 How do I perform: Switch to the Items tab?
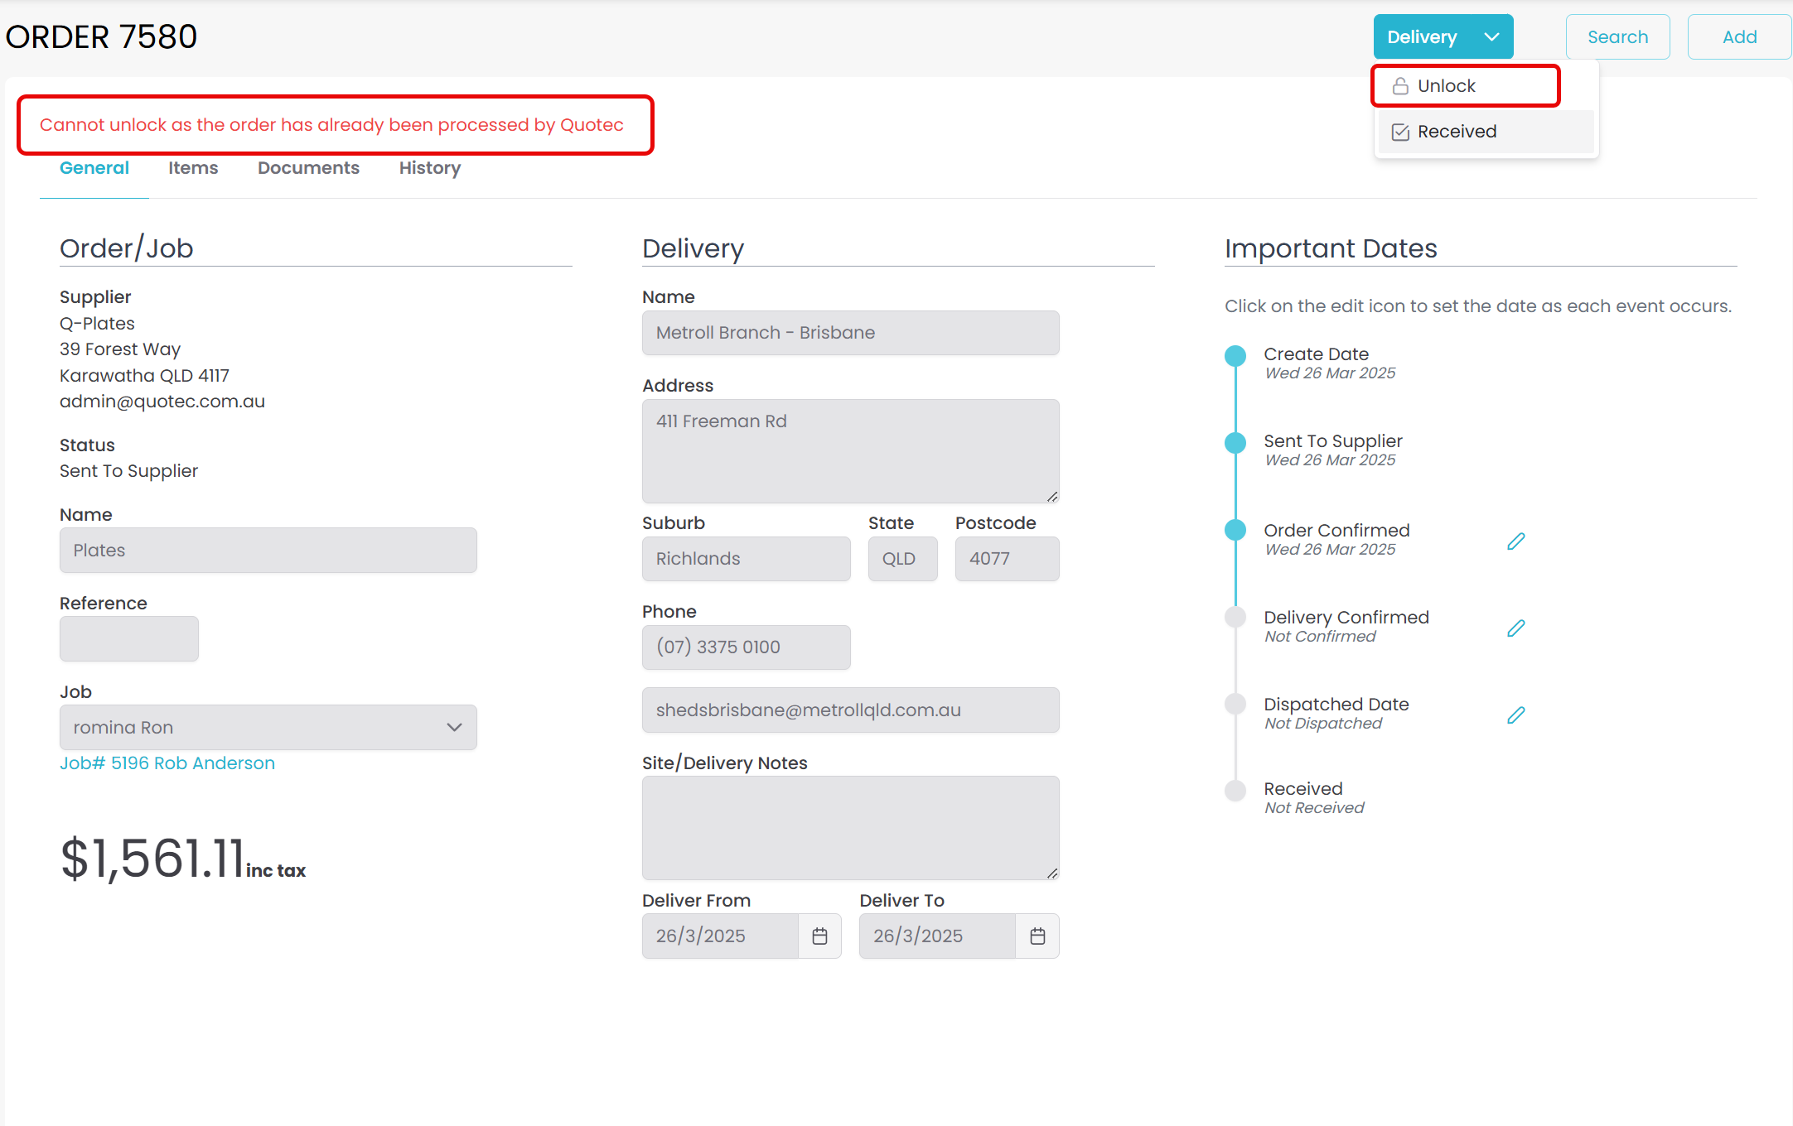coord(193,168)
